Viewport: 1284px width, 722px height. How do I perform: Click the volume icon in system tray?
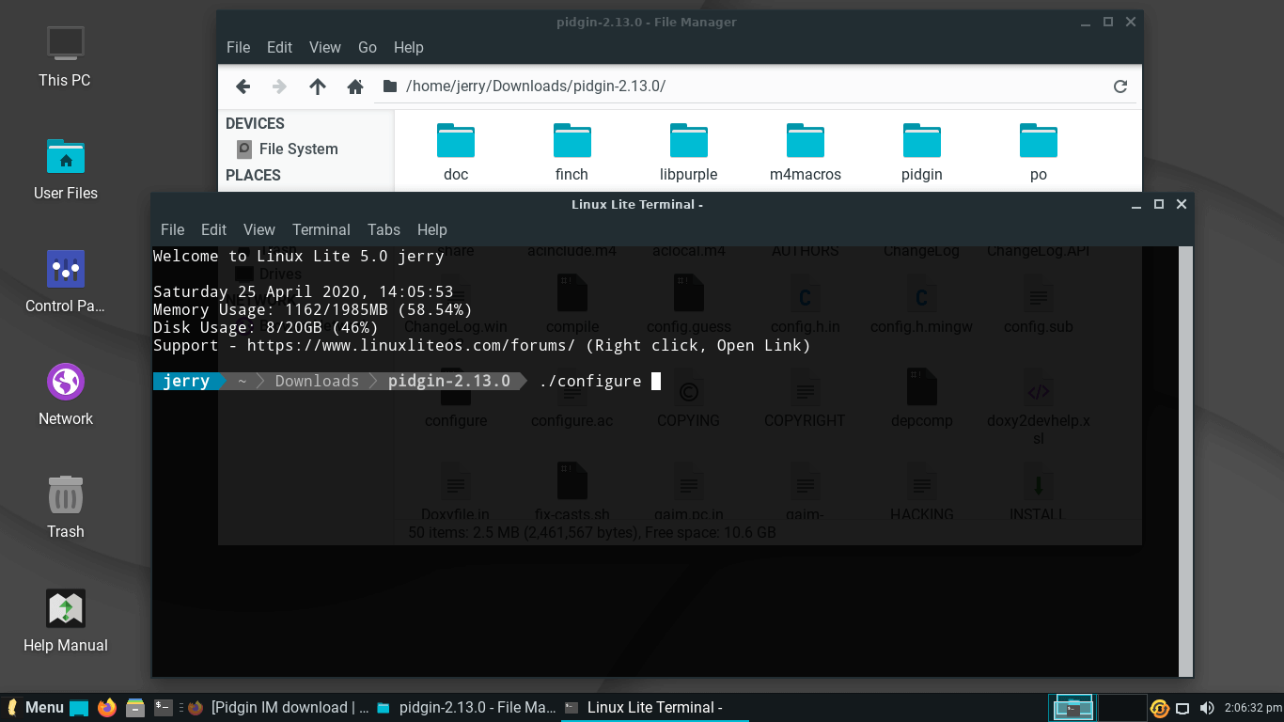click(1207, 708)
